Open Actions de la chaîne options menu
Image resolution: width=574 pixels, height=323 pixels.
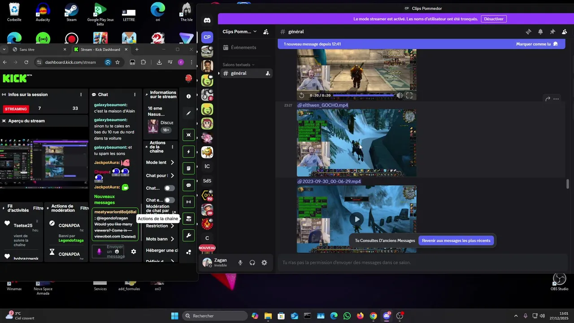(x=173, y=147)
